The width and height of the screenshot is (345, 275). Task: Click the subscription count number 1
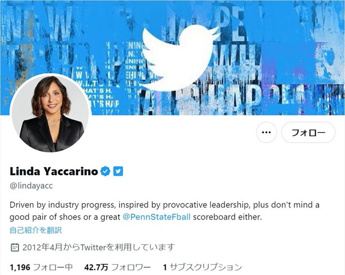tap(165, 267)
